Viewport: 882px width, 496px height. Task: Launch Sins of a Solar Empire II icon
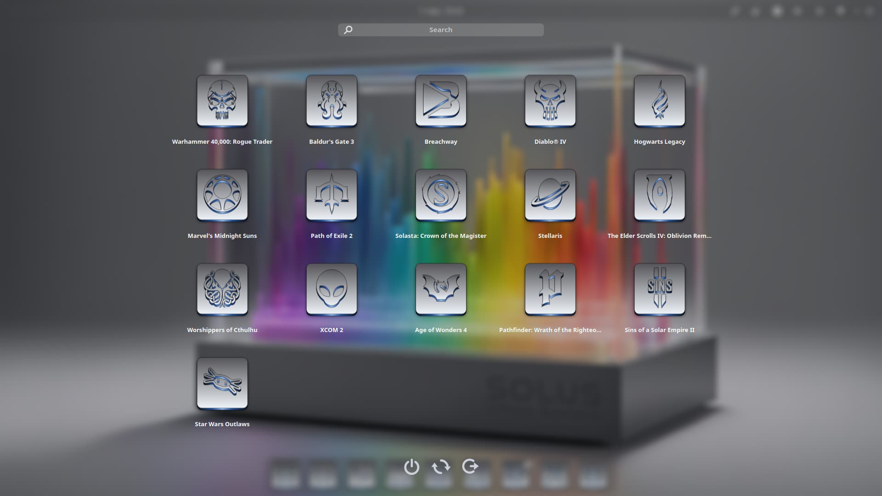coord(660,289)
